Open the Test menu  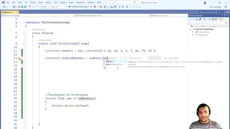(55, 3)
